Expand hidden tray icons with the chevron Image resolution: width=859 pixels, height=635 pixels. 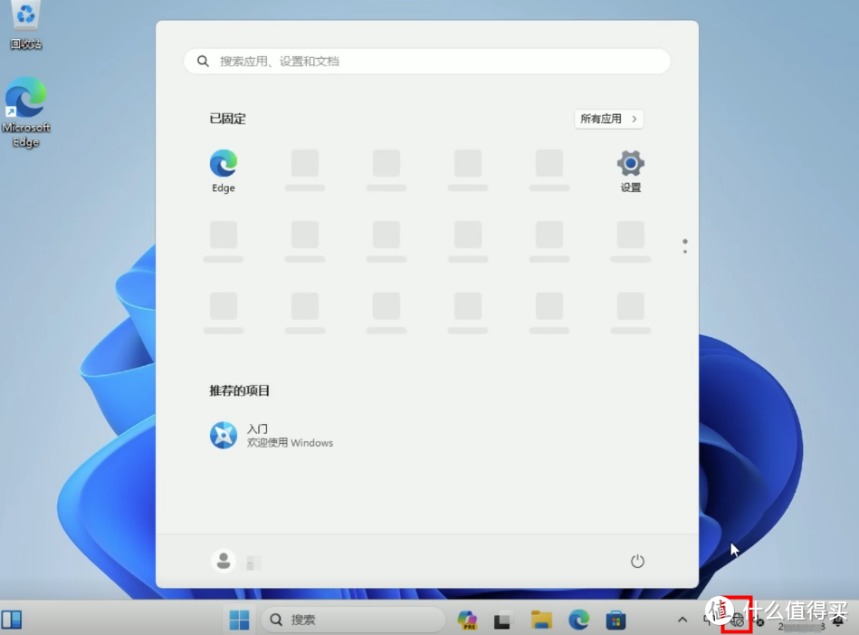coord(682,620)
